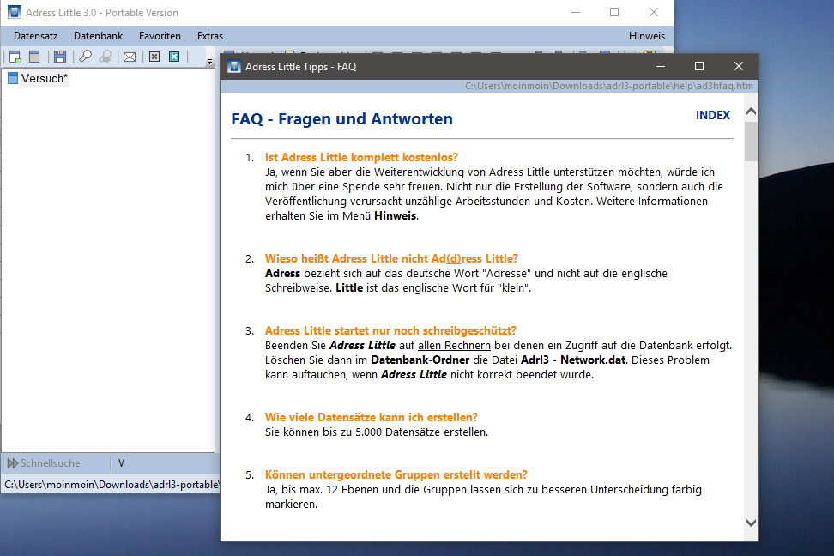Image resolution: width=834 pixels, height=556 pixels.
Task: Select the Versuch* entry in the tree
Action: coord(45,79)
